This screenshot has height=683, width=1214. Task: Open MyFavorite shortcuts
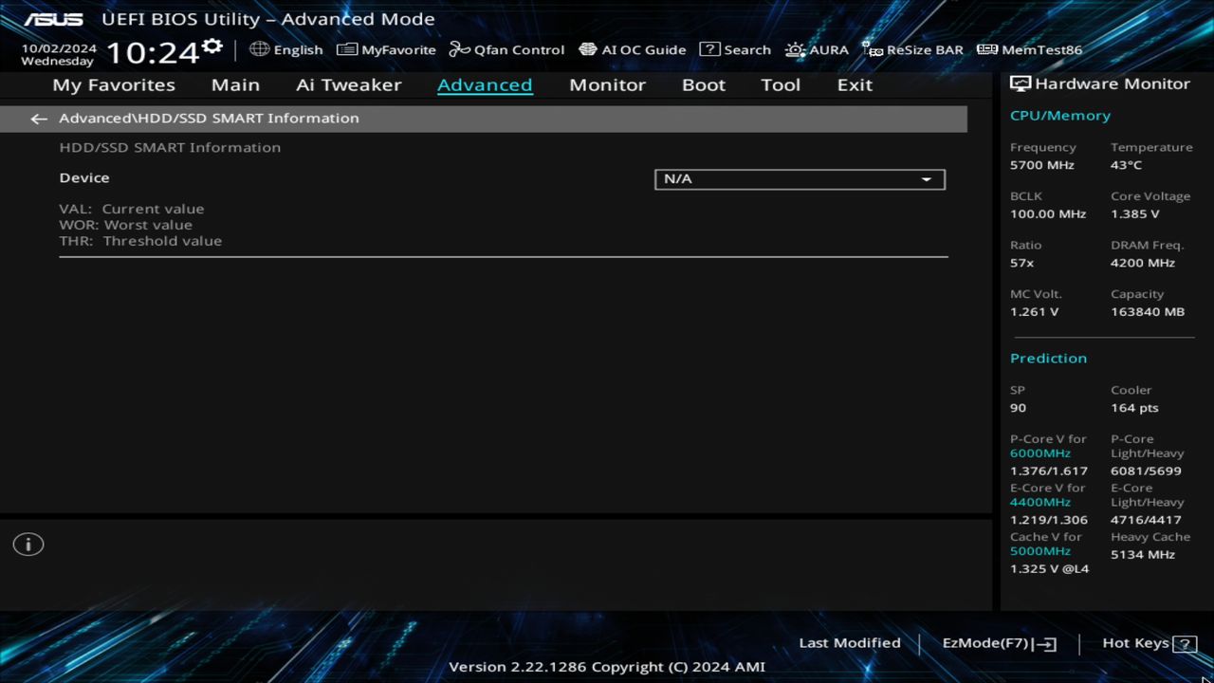385,49
